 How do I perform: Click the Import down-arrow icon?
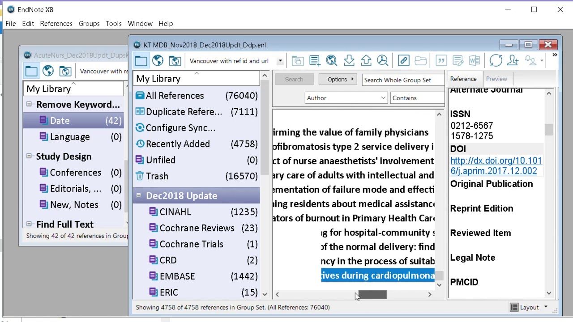point(349,61)
